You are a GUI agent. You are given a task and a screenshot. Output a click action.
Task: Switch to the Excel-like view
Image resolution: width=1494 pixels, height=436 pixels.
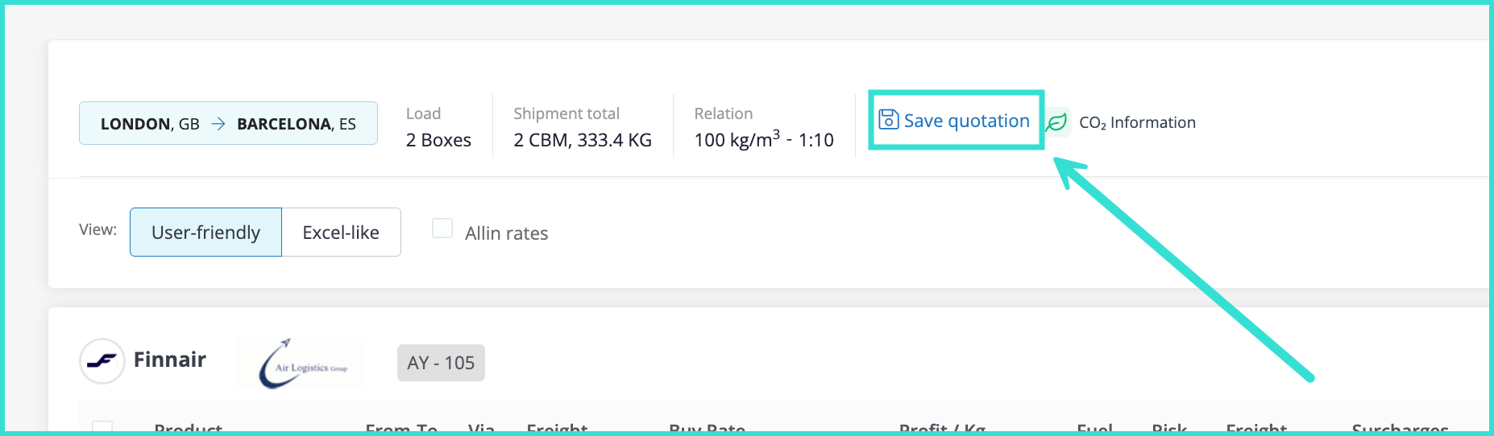coord(341,232)
